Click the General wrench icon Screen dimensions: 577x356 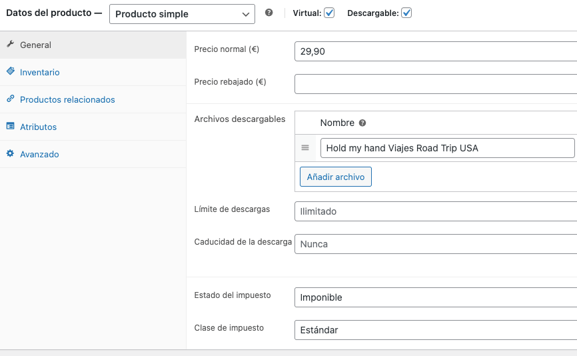point(10,44)
